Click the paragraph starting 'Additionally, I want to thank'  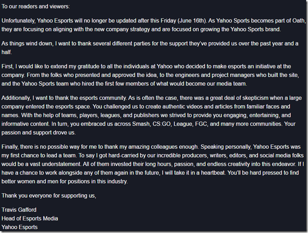click(152, 115)
